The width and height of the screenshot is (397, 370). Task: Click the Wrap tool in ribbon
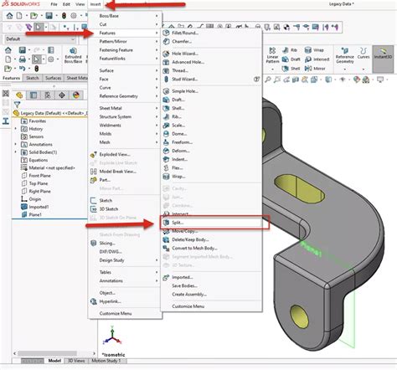click(x=314, y=50)
